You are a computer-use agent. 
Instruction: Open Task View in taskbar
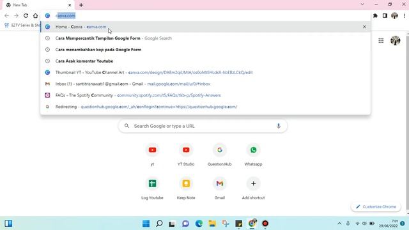(x=172, y=224)
